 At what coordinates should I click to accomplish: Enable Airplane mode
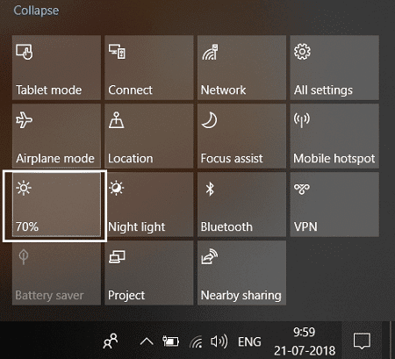[x=56, y=136]
